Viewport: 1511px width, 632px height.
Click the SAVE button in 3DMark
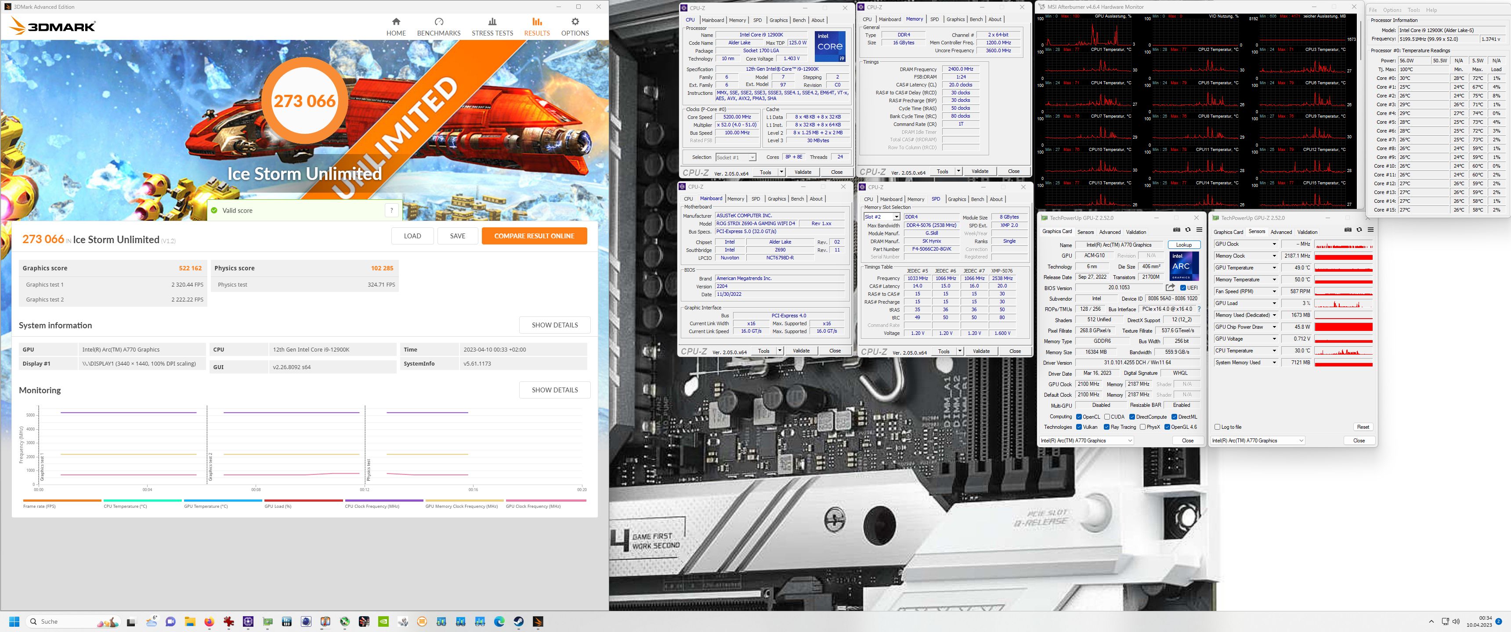click(458, 236)
